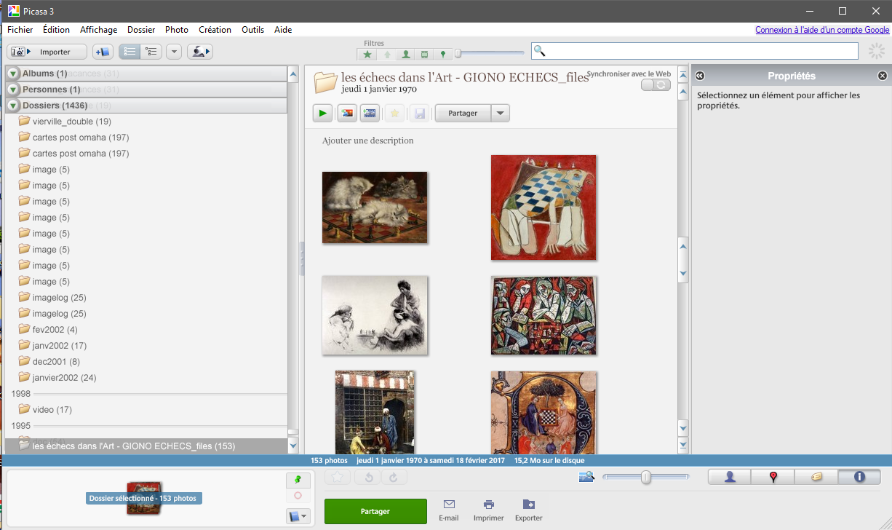Click the create movie presentation icon
Viewport: 892px width, 530px height.
370,113
